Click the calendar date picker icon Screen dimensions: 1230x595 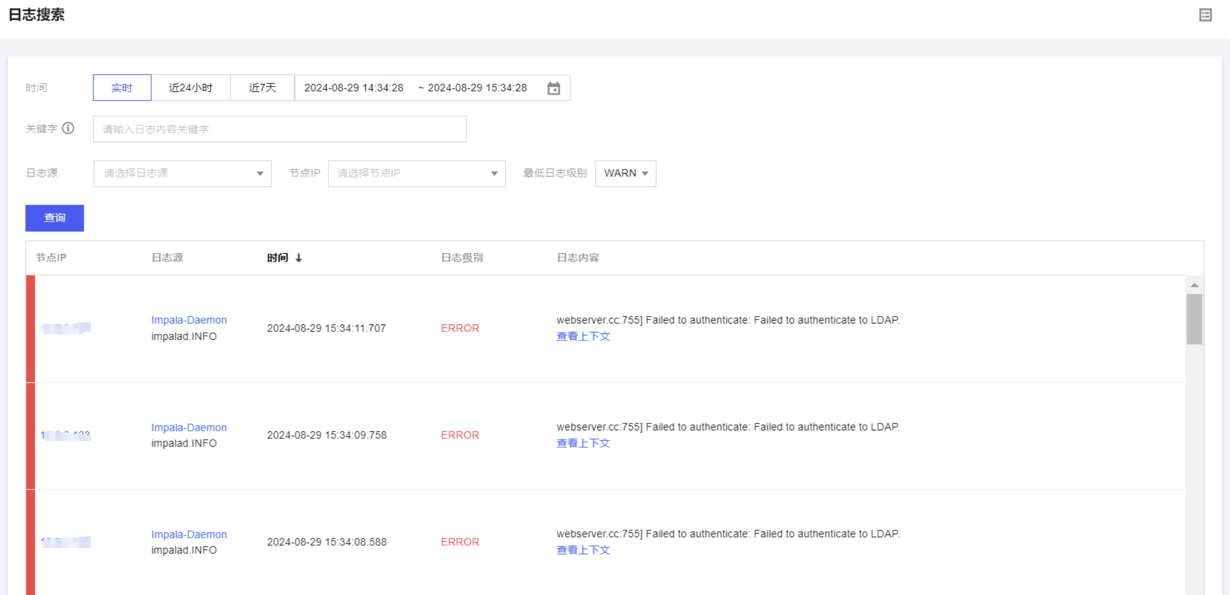[553, 88]
